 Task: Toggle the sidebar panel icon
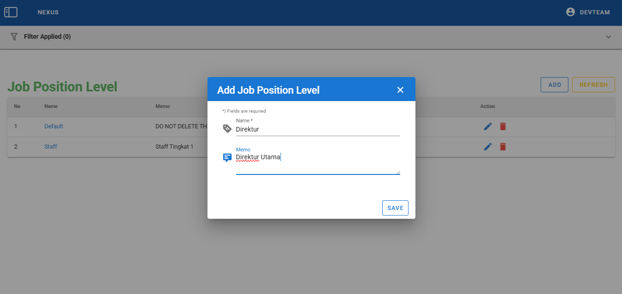pyautogui.click(x=11, y=12)
